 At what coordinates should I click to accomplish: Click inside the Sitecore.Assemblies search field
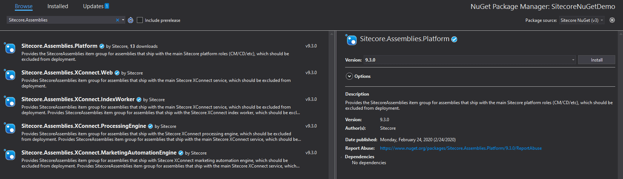pyautogui.click(x=59, y=20)
